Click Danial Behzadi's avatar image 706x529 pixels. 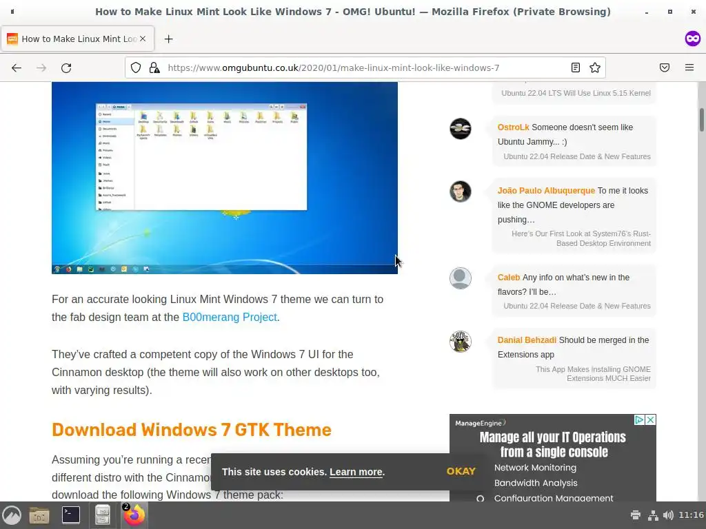point(460,342)
